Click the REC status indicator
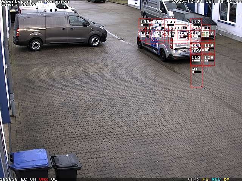The image size is (242, 181). [216, 179]
